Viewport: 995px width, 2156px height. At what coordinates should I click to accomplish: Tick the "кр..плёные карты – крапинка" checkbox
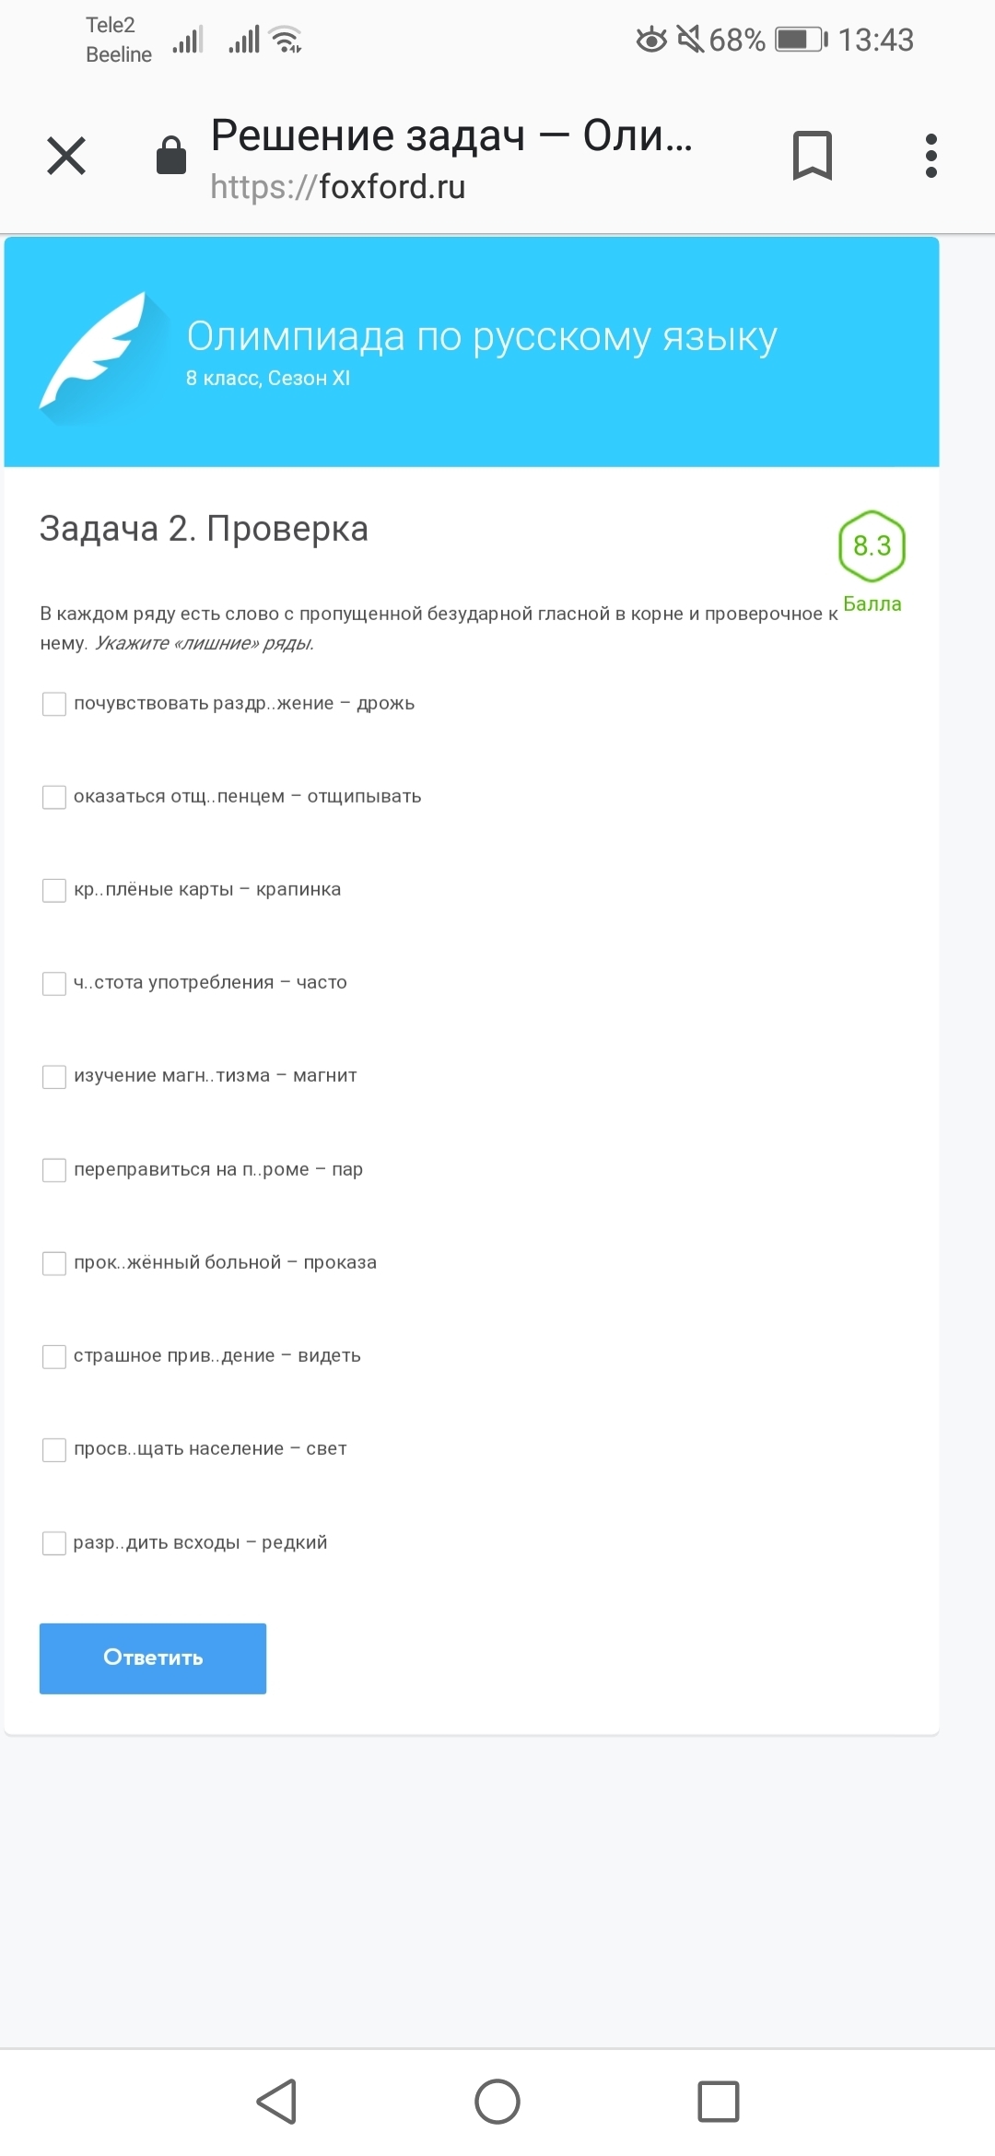[x=54, y=890]
